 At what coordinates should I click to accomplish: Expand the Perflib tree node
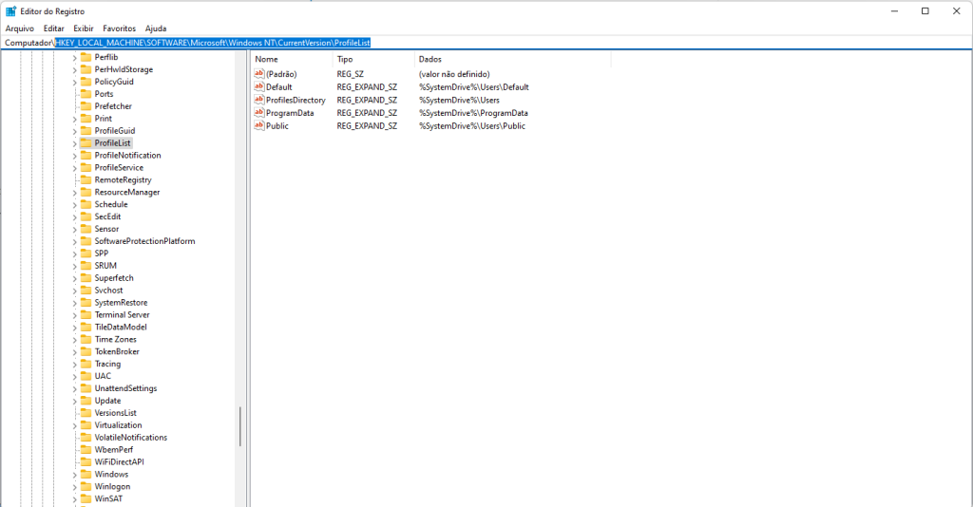pyautogui.click(x=74, y=57)
